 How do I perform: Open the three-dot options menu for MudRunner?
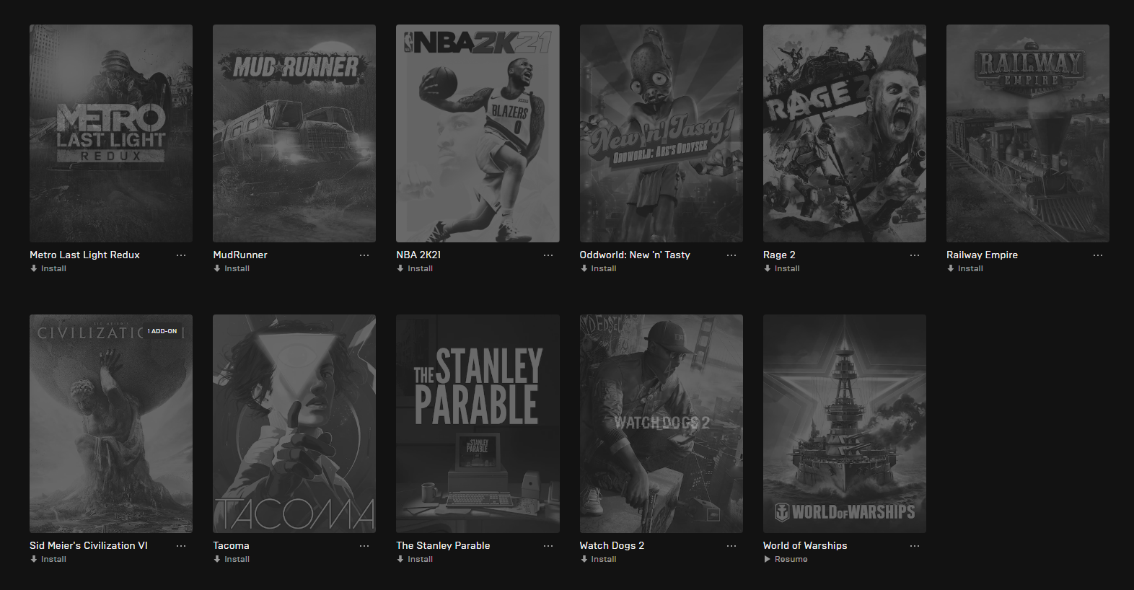[x=364, y=255]
